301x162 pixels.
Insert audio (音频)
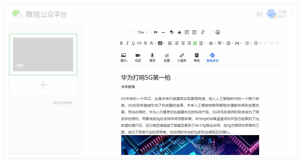click(x=152, y=58)
